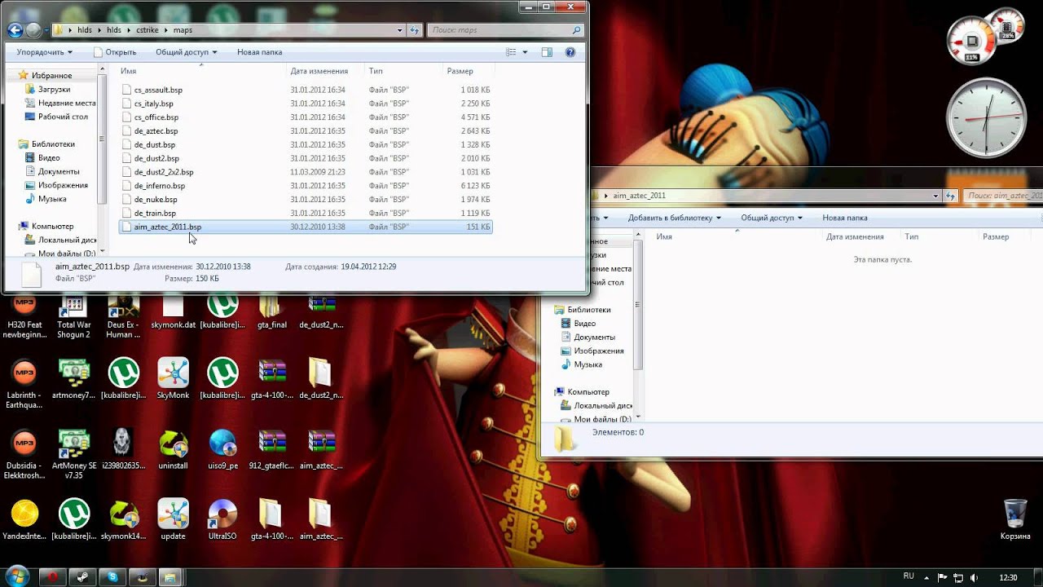The width and height of the screenshot is (1043, 587).
Task: Click Новая папка in the maps window
Action: pos(259,52)
